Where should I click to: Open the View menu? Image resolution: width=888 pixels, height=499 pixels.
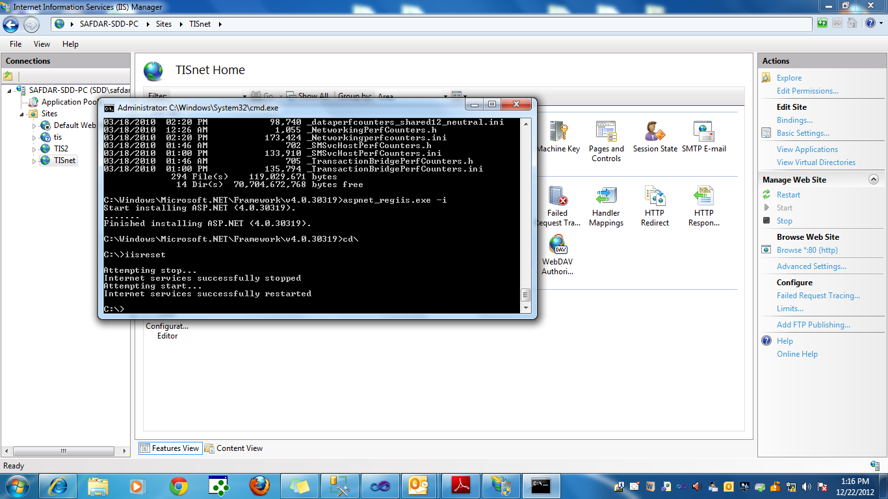click(x=42, y=44)
